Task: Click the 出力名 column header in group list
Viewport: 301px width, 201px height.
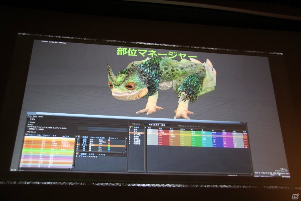Action: tap(102, 138)
